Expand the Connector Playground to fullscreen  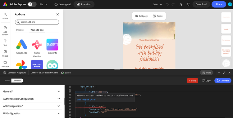224,73
